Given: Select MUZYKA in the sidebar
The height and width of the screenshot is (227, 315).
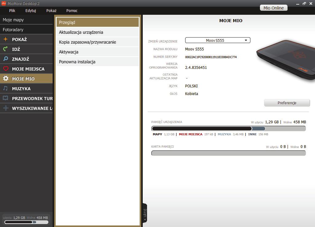Looking at the screenshot, I should 26,88.
